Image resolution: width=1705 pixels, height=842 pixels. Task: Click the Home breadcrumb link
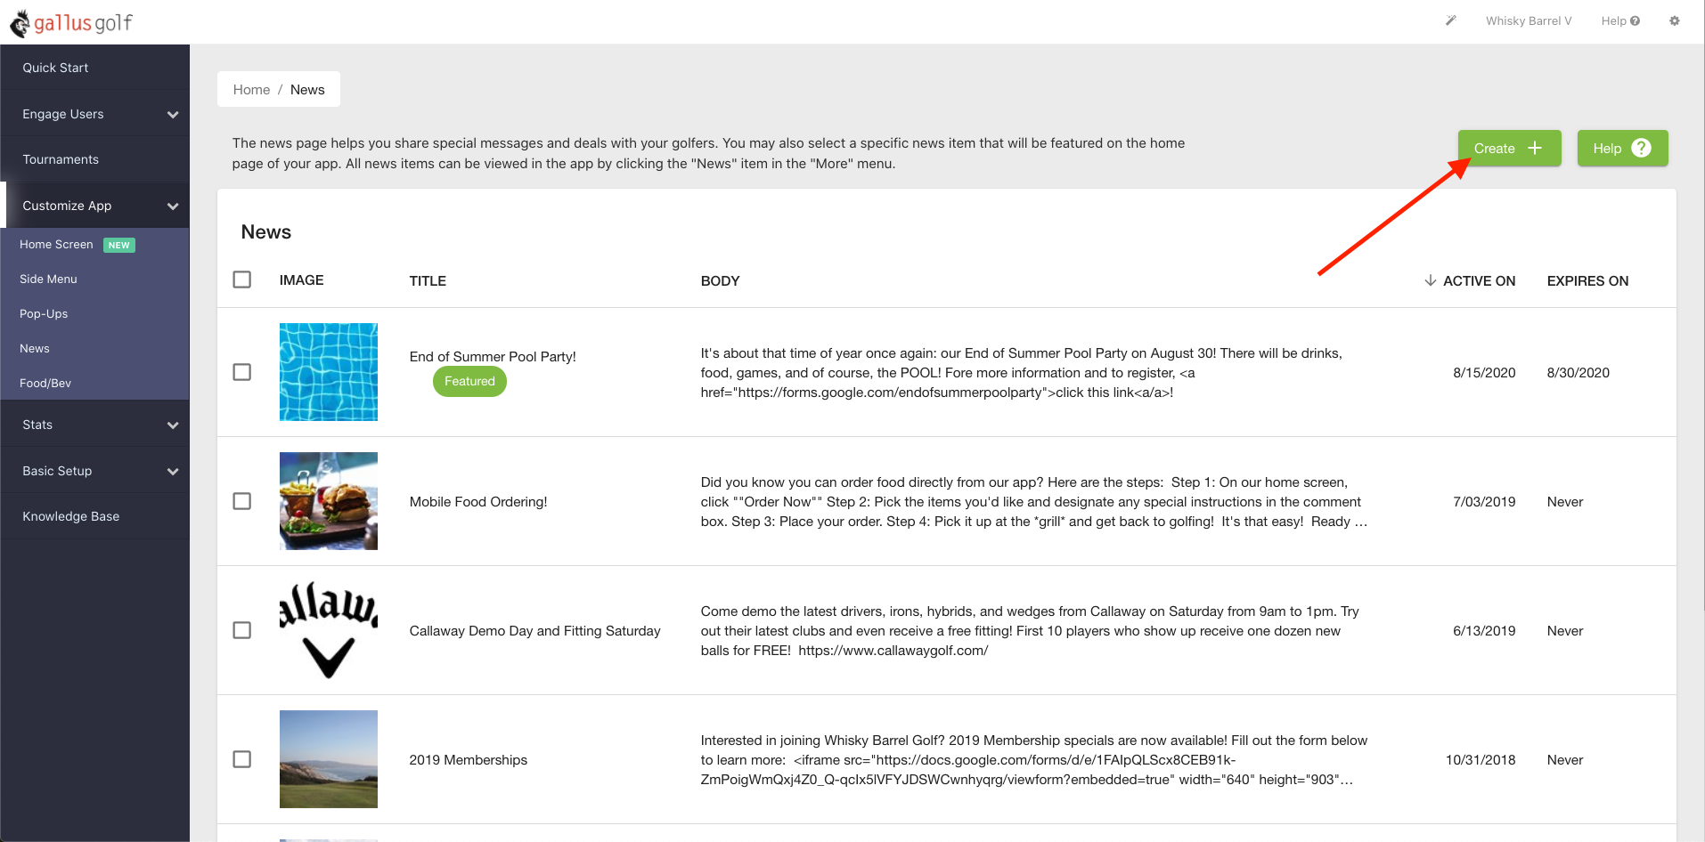[x=251, y=90]
